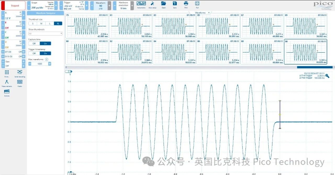Decrease hardware resolution with minus
The image size is (335, 175).
point(115,5)
